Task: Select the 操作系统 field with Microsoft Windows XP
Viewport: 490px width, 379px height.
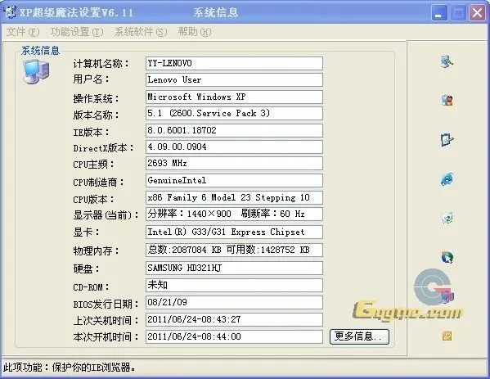Action: coord(234,97)
